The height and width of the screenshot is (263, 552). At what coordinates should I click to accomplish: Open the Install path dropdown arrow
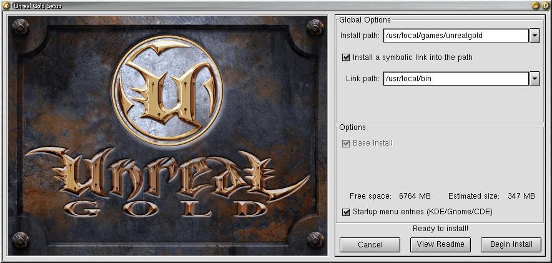click(535, 36)
